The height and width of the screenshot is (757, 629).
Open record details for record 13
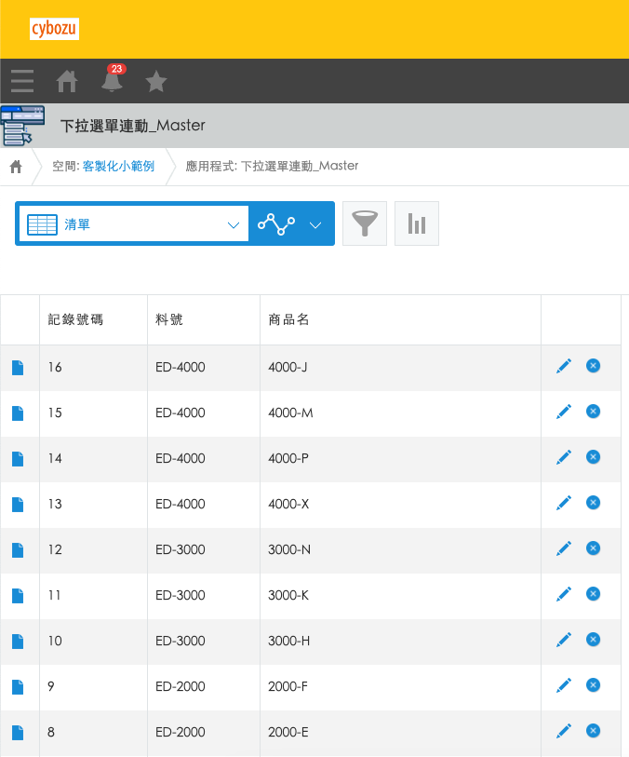[x=18, y=505]
